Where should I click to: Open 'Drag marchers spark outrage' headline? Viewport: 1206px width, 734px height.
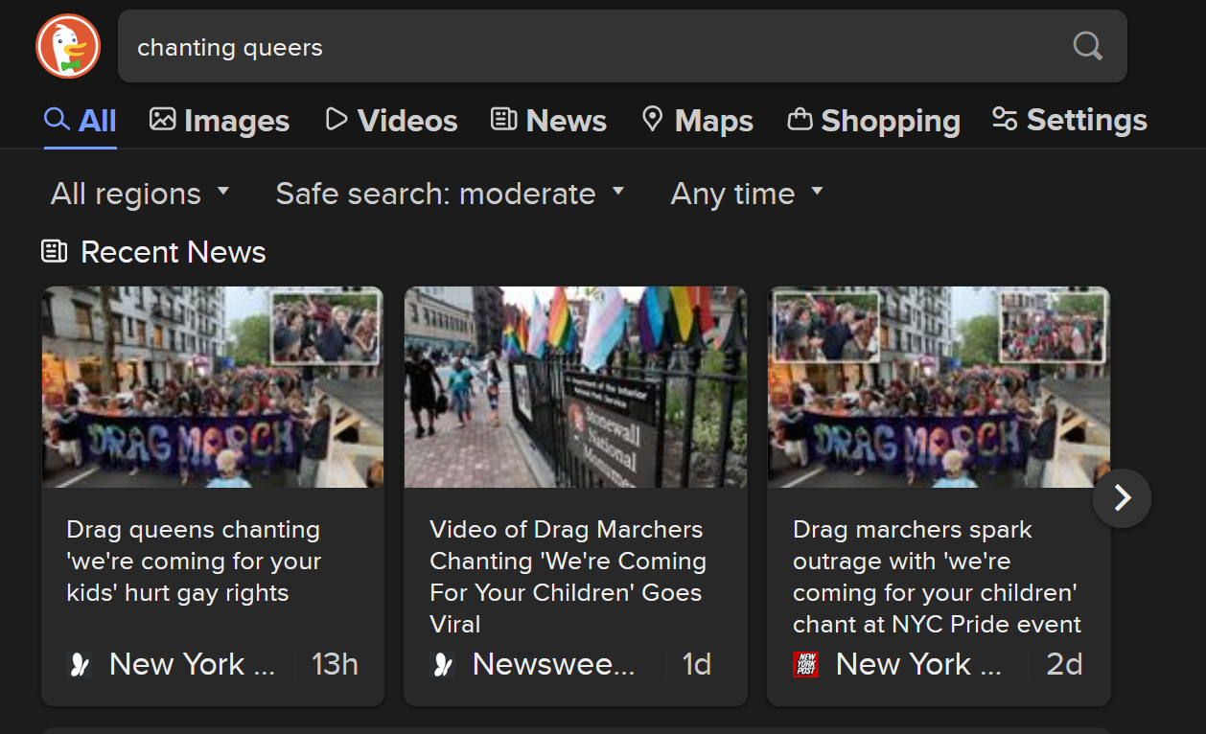[937, 577]
